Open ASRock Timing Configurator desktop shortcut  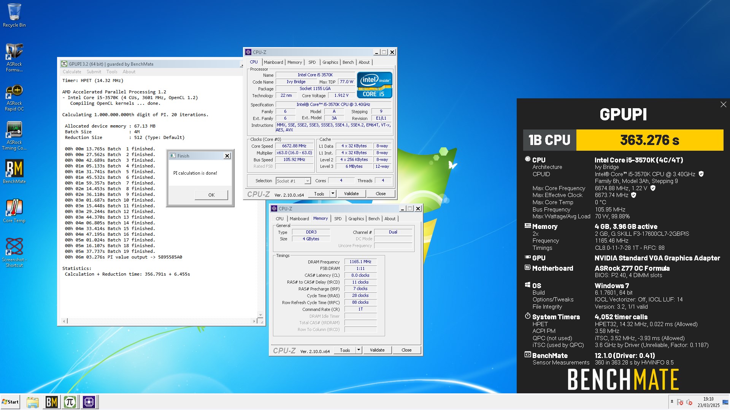[x=14, y=136]
